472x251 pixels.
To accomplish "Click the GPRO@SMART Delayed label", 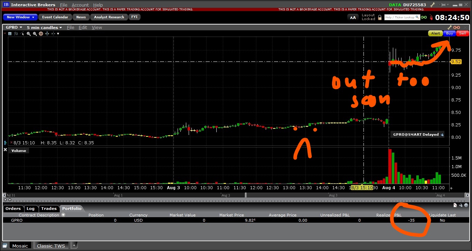I will 418,135.
